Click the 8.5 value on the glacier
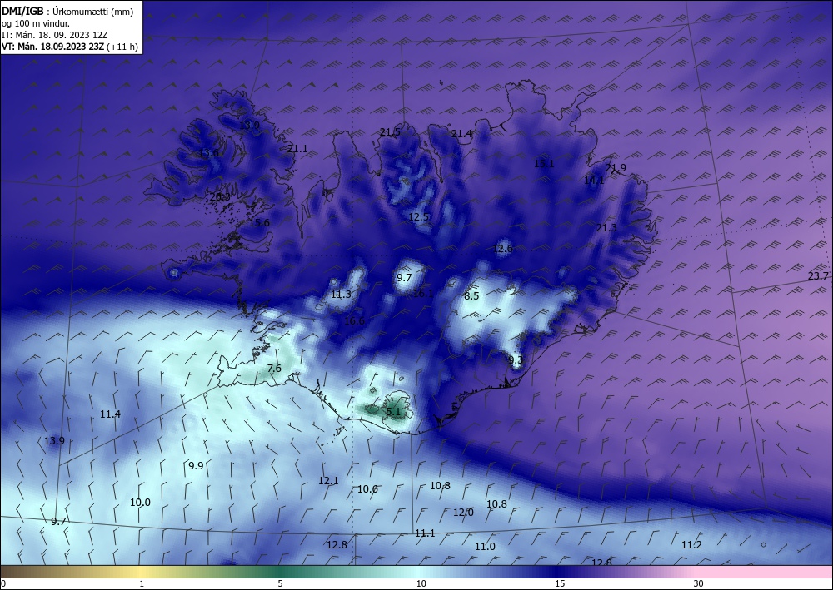The image size is (833, 590). coord(471,296)
